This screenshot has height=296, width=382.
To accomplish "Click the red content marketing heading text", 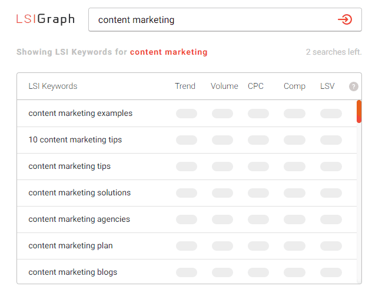I will [x=168, y=52].
